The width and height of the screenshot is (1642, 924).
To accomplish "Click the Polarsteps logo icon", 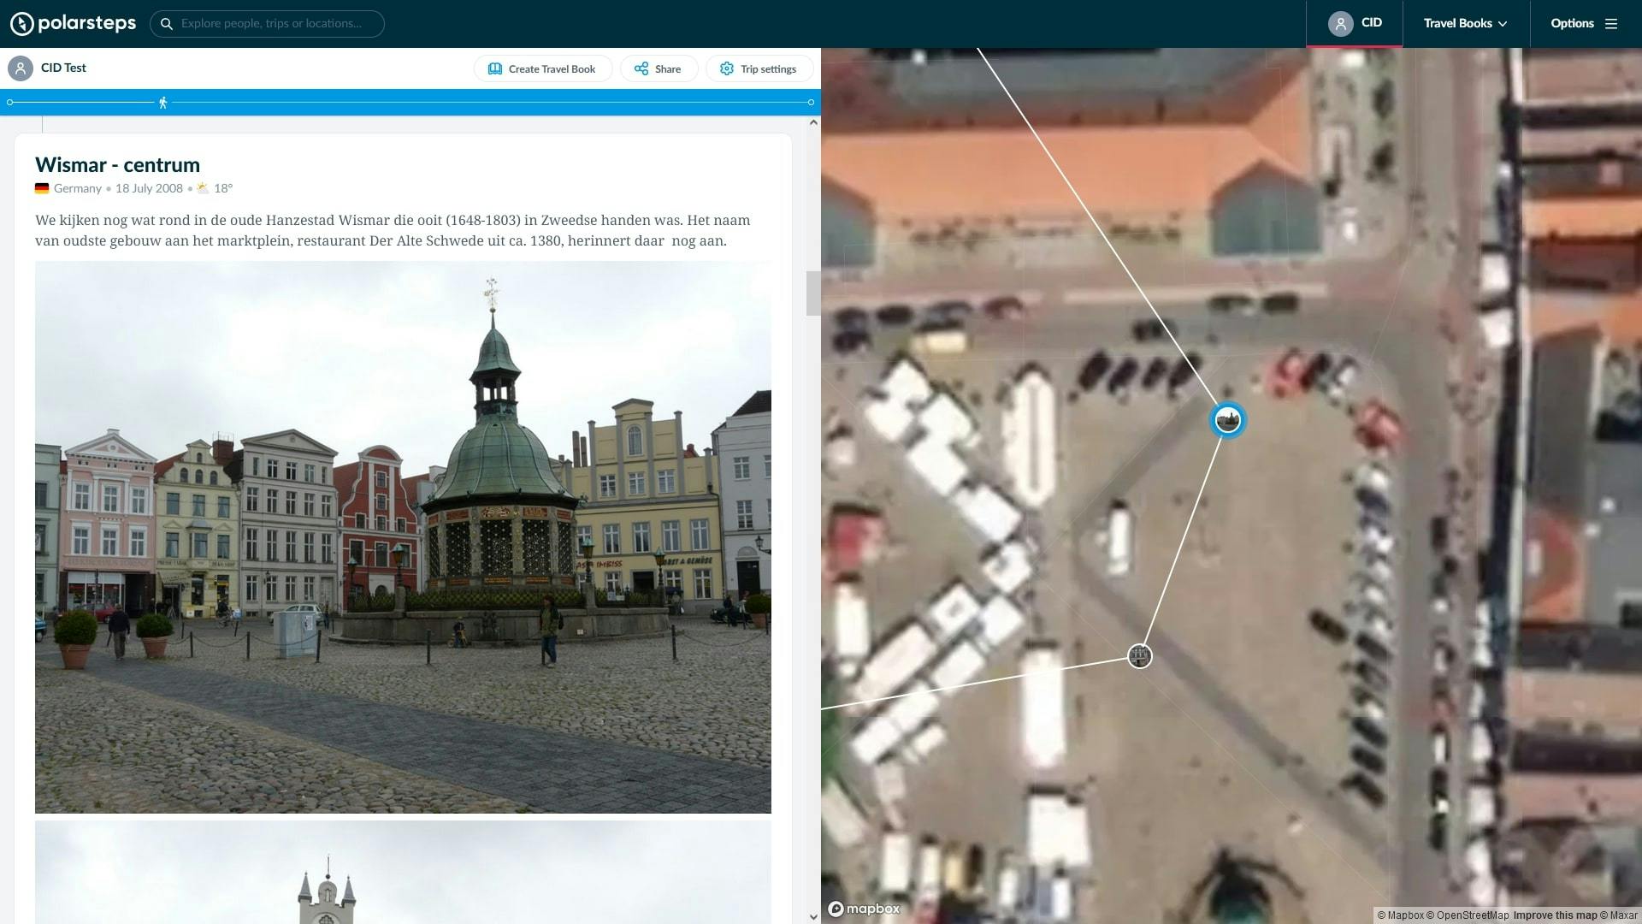I will coord(22,23).
